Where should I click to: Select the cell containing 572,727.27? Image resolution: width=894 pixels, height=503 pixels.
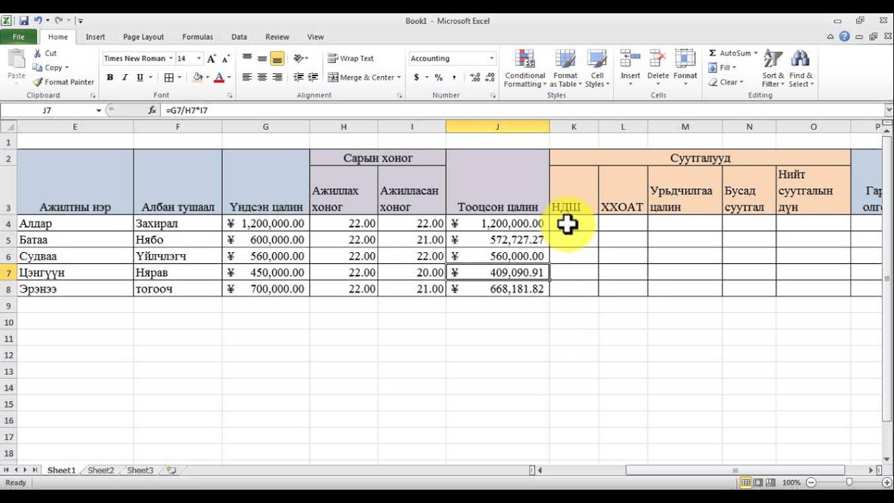pyautogui.click(x=497, y=240)
